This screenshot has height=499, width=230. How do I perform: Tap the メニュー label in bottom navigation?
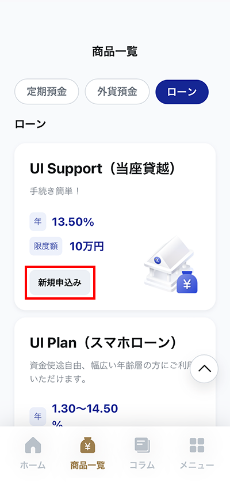click(197, 465)
